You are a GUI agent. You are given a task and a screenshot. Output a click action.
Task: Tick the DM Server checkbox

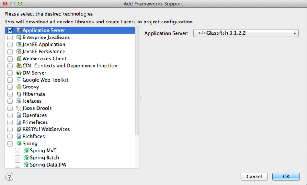pyautogui.click(x=10, y=73)
